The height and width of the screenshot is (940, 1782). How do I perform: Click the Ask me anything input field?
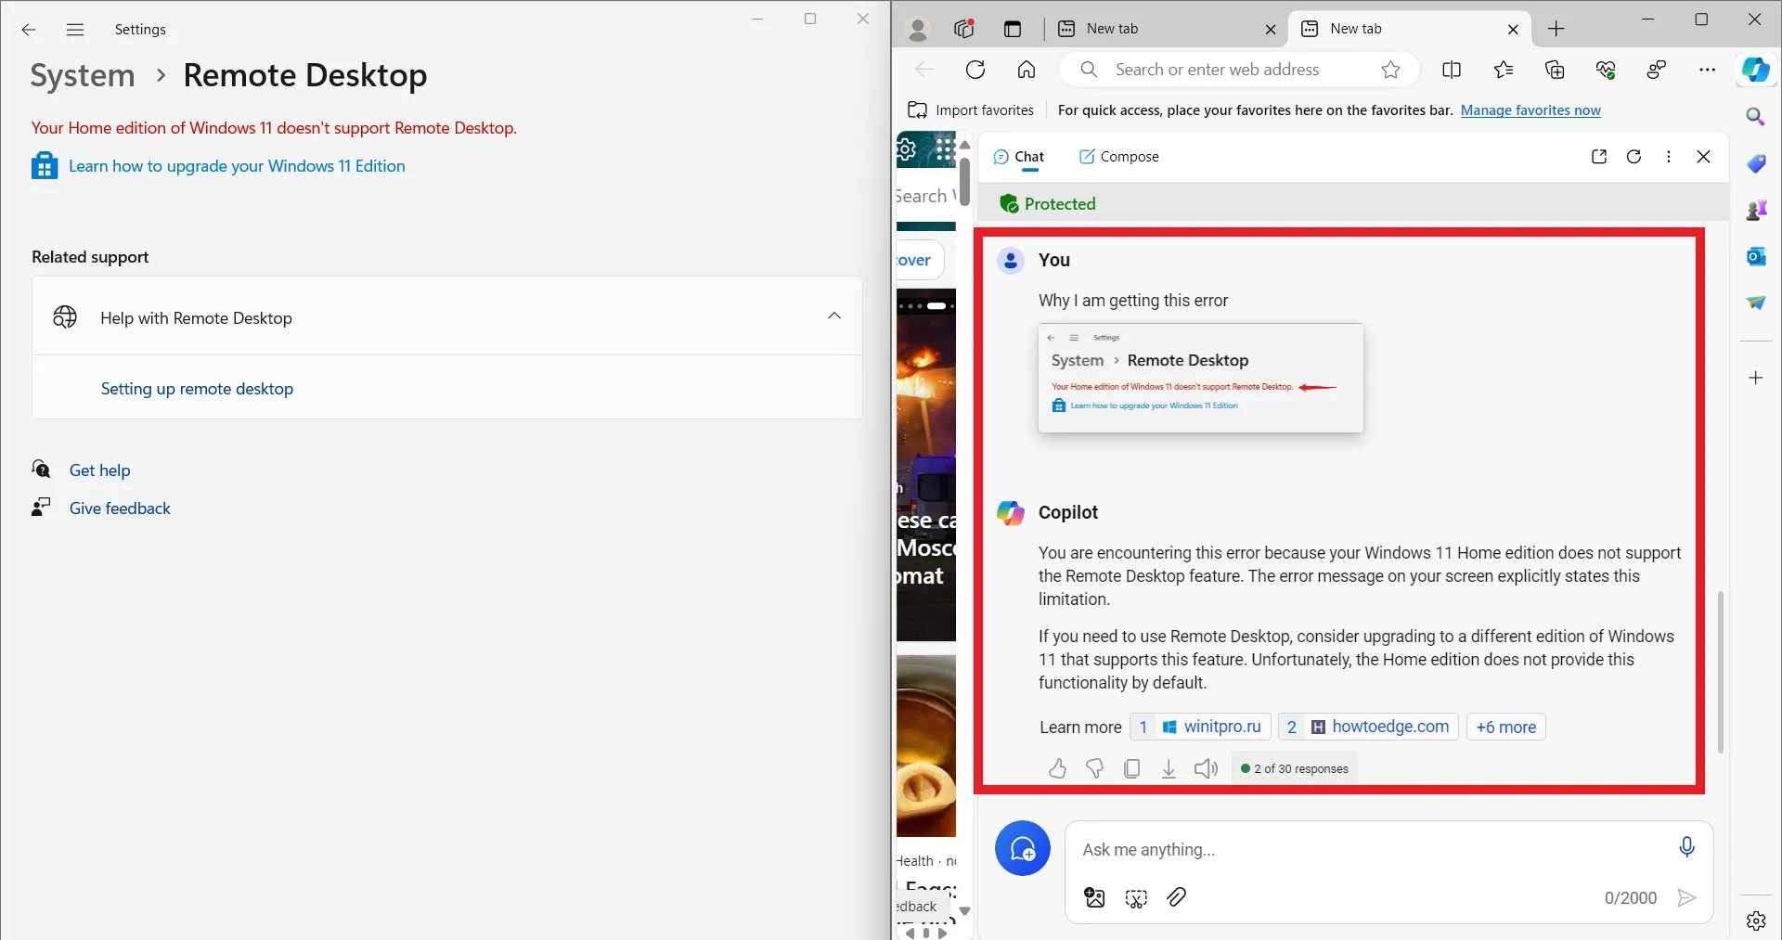click(x=1299, y=851)
